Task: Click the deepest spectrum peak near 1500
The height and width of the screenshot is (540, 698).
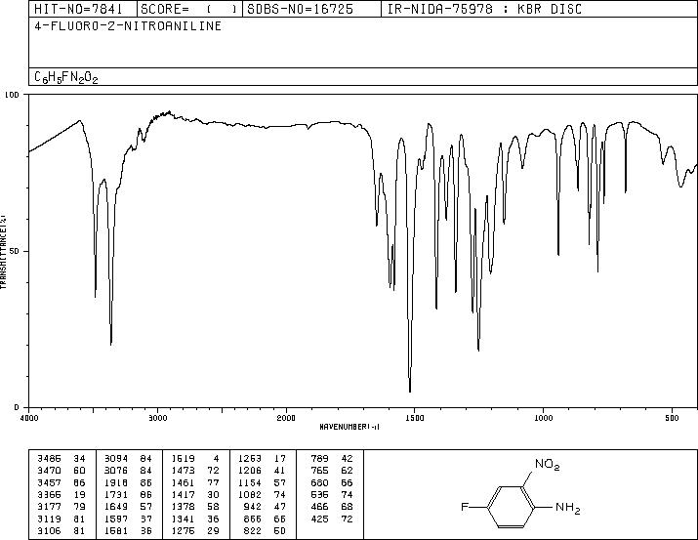Action: tap(410, 391)
